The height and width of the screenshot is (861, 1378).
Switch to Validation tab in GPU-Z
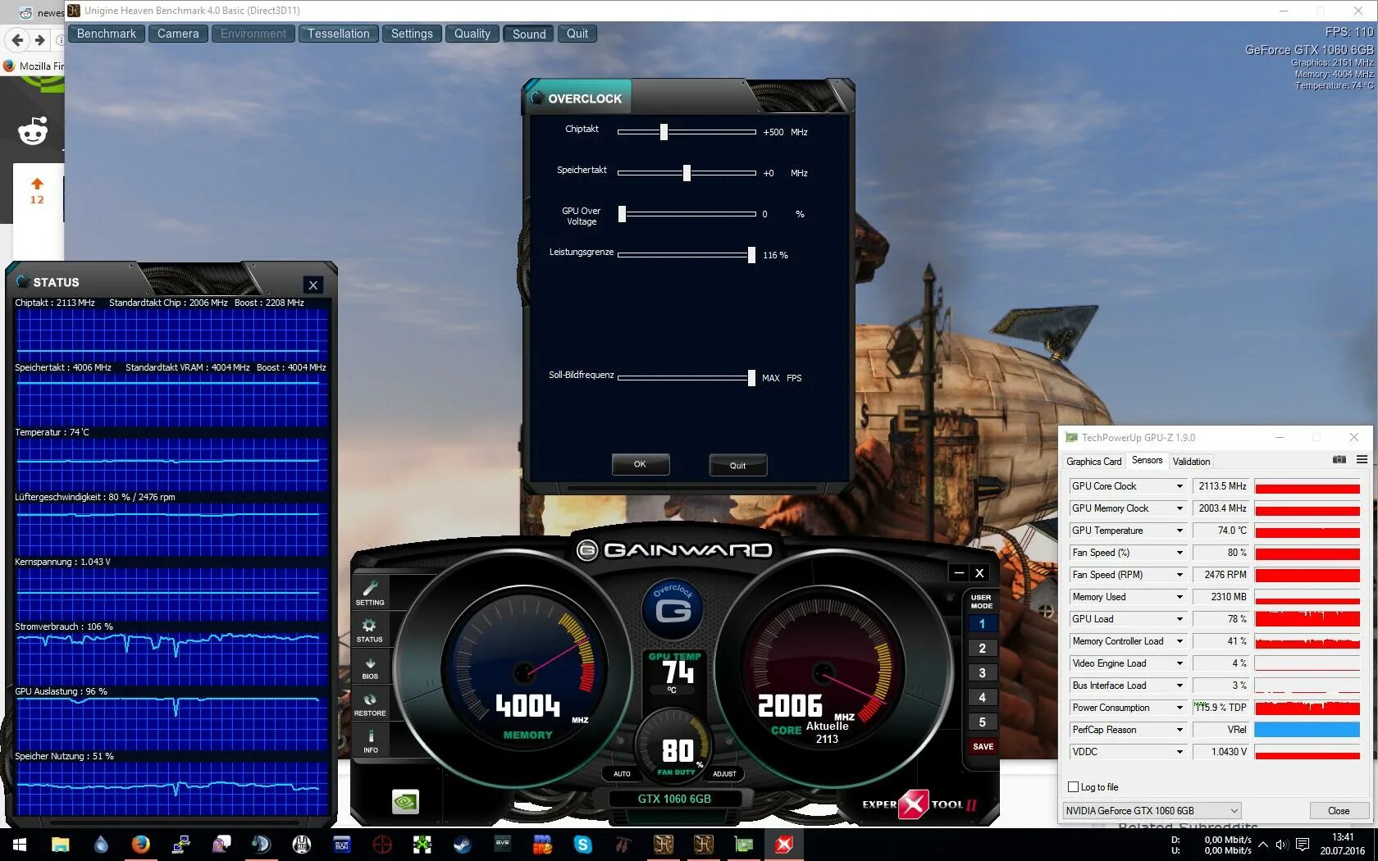point(1191,462)
